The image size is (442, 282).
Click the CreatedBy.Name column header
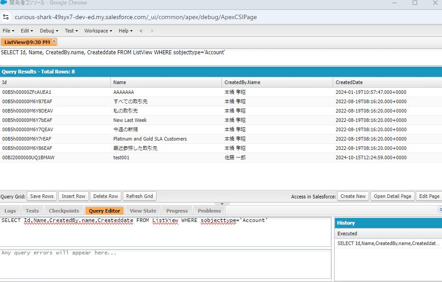point(277,82)
